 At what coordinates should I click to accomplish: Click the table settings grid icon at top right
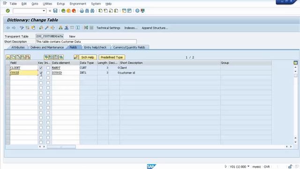pyautogui.click(x=295, y=62)
